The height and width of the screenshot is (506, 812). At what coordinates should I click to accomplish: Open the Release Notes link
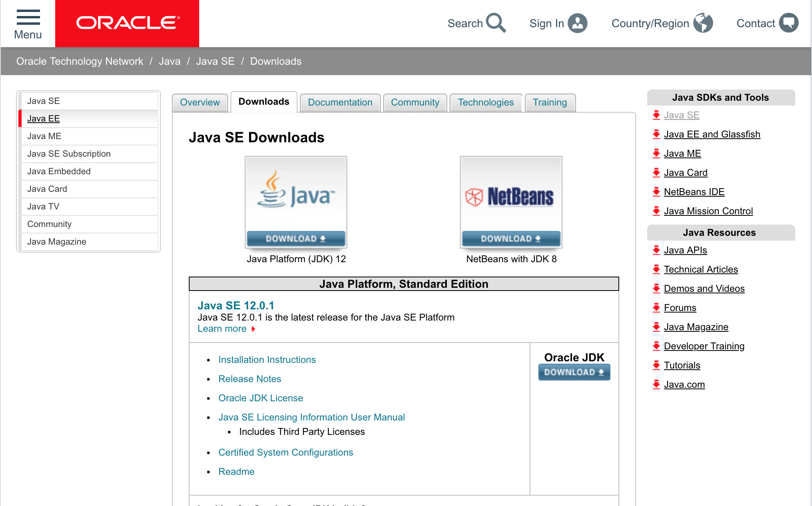pos(250,379)
